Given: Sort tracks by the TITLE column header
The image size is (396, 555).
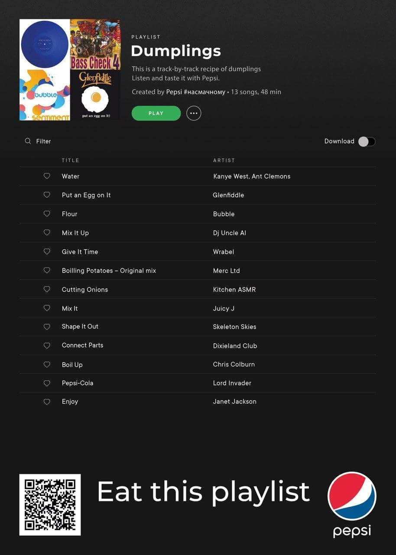Looking at the screenshot, I should [x=71, y=160].
